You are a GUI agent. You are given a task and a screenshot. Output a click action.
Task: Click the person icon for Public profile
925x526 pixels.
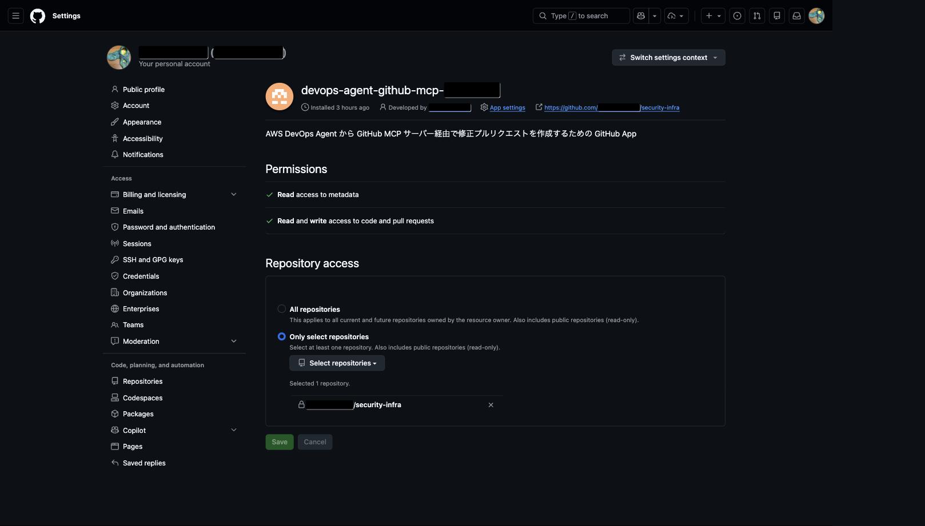click(115, 90)
